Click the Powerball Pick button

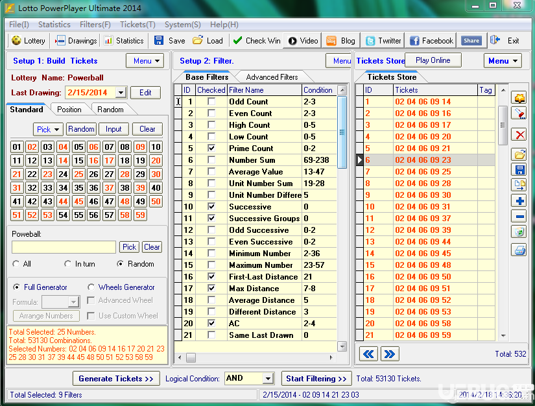129,247
